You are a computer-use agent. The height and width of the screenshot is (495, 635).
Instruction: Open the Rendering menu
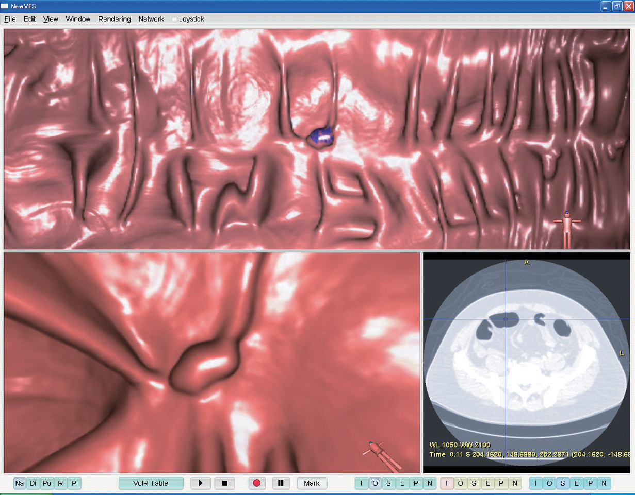point(115,19)
